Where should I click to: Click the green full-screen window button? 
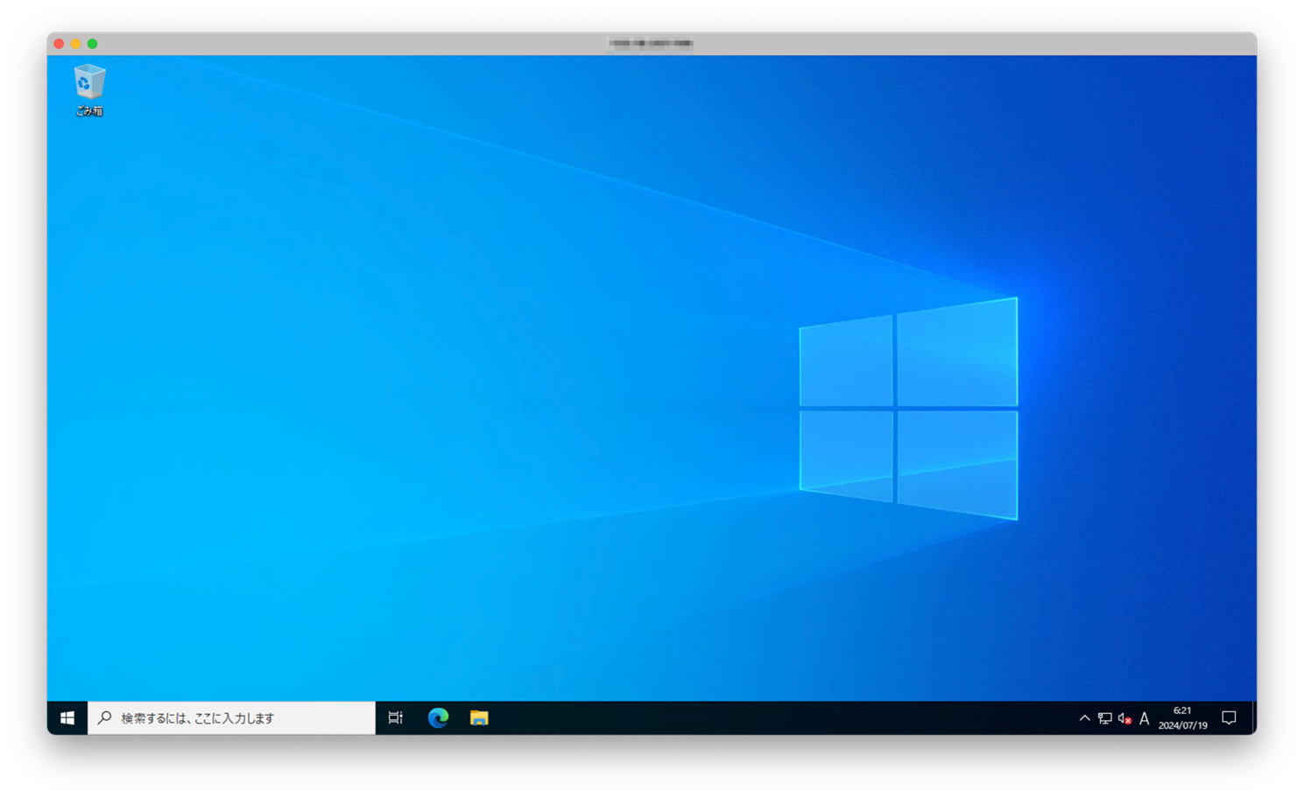93,44
